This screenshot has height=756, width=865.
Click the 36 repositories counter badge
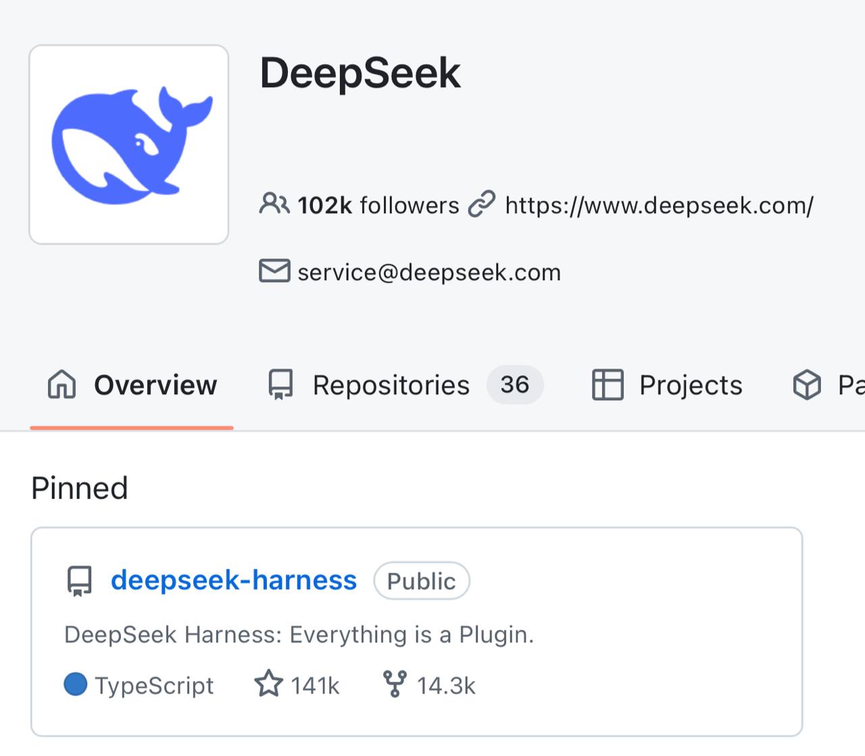pos(515,385)
